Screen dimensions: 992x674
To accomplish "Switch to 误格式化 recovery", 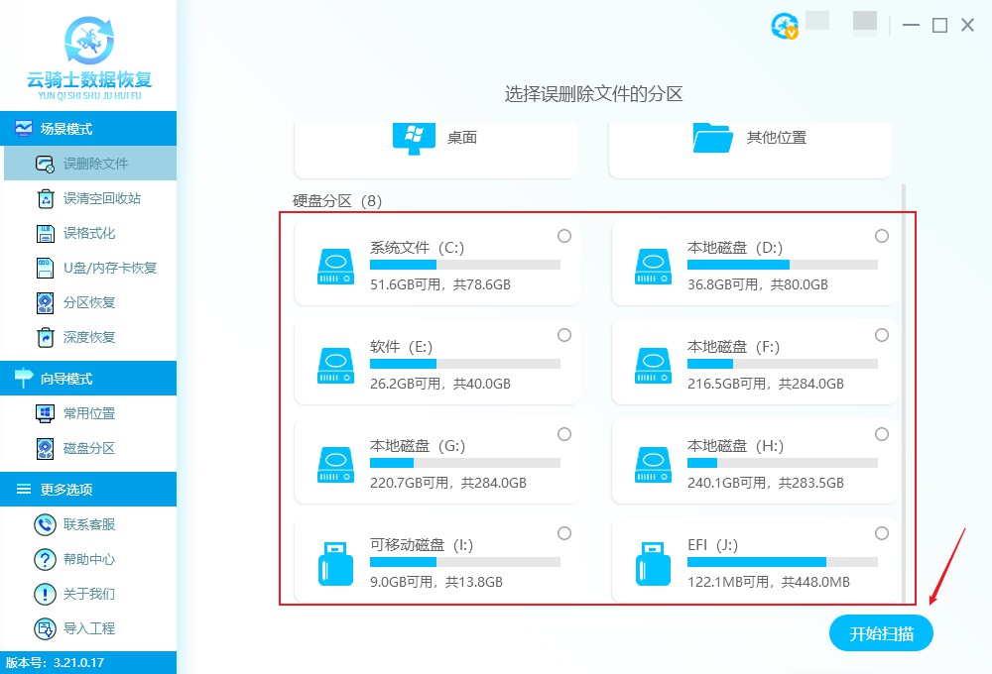I will click(x=90, y=233).
